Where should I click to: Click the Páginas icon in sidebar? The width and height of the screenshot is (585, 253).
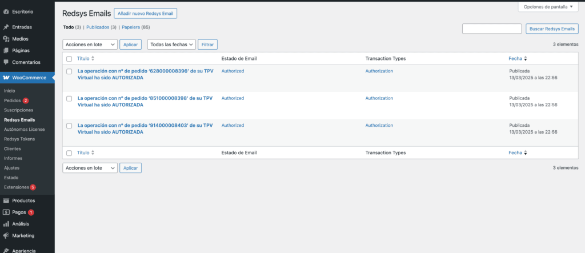(x=6, y=50)
